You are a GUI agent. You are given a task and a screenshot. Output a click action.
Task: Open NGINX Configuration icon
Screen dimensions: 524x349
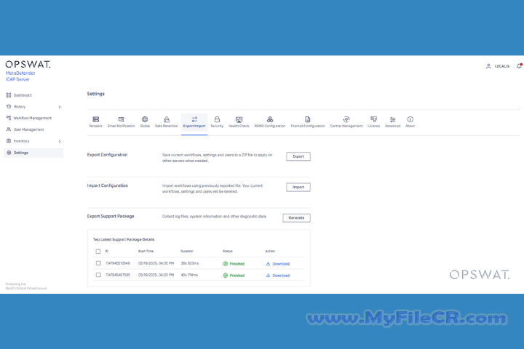click(x=269, y=119)
